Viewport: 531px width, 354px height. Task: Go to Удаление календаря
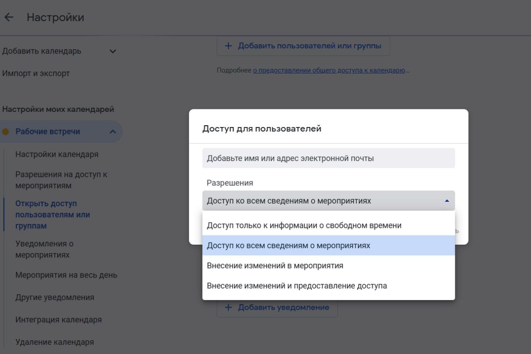click(x=54, y=342)
